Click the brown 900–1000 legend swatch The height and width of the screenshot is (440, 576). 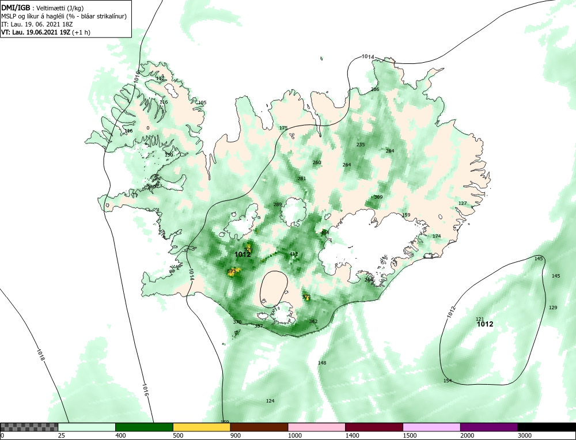coord(259,427)
